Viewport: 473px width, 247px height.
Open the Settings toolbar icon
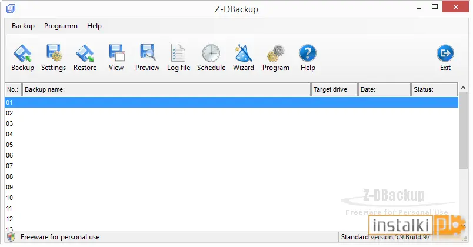tap(54, 53)
